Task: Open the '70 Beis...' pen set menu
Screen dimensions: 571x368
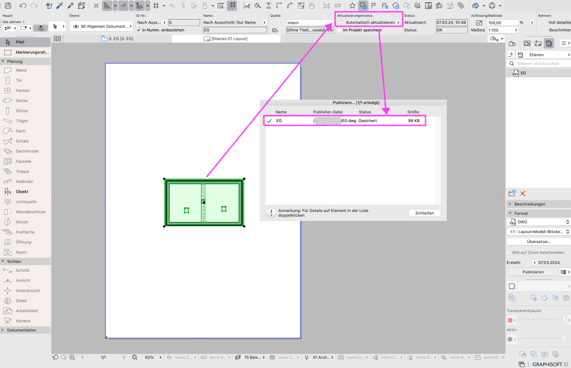Action: point(250,357)
